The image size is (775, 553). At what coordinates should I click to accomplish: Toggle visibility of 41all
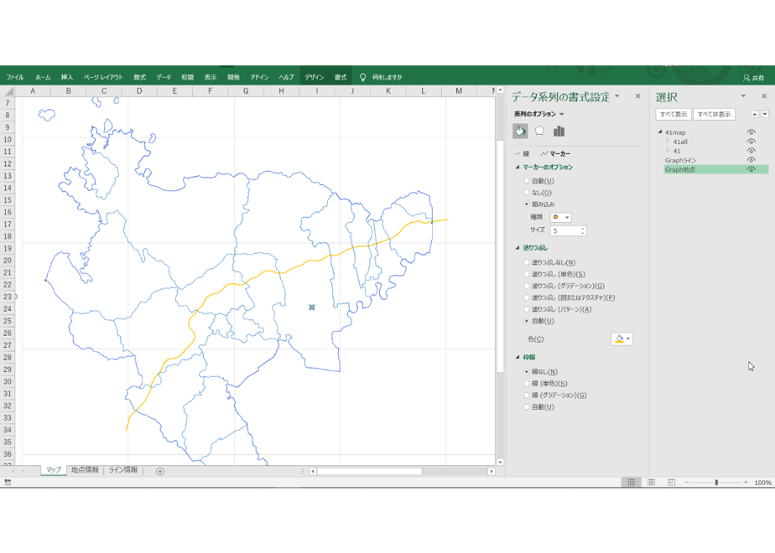tap(752, 142)
